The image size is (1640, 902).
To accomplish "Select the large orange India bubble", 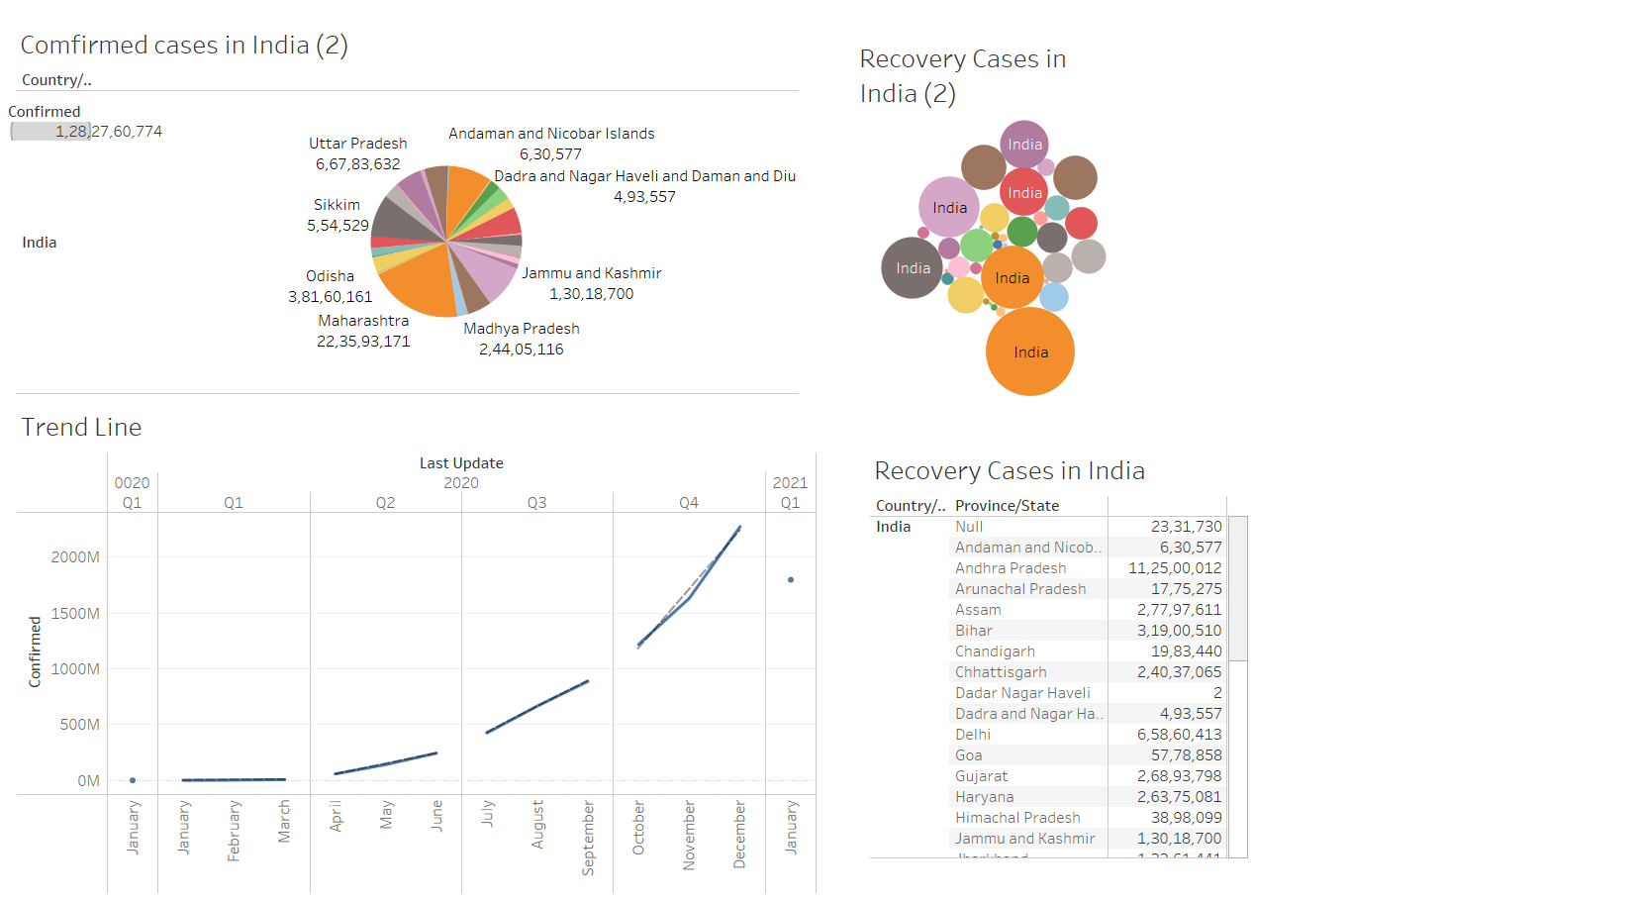I will point(1029,352).
